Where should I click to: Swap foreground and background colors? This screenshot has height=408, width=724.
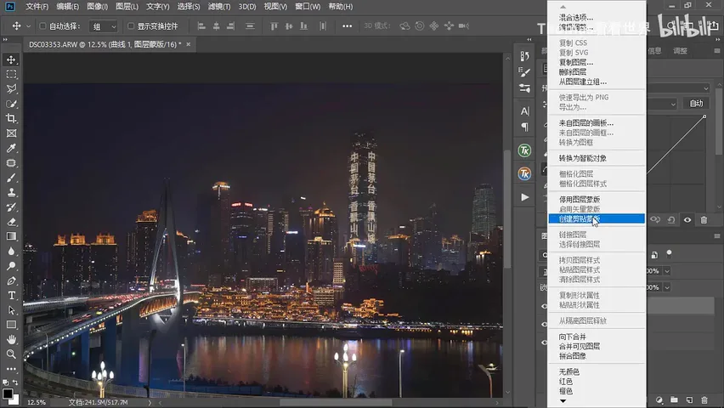point(15,382)
